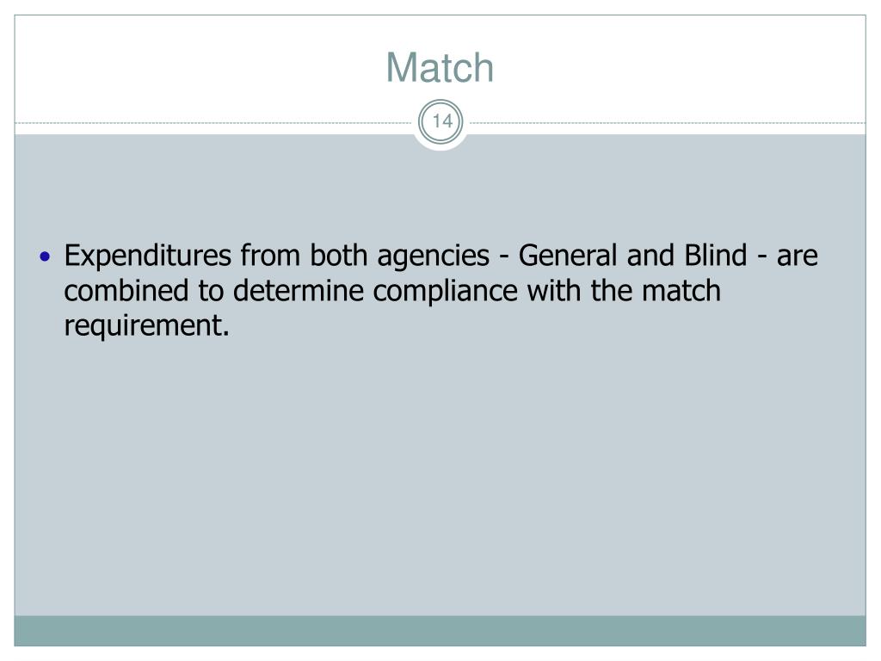Click the dashed line right of number 14

click(x=668, y=122)
